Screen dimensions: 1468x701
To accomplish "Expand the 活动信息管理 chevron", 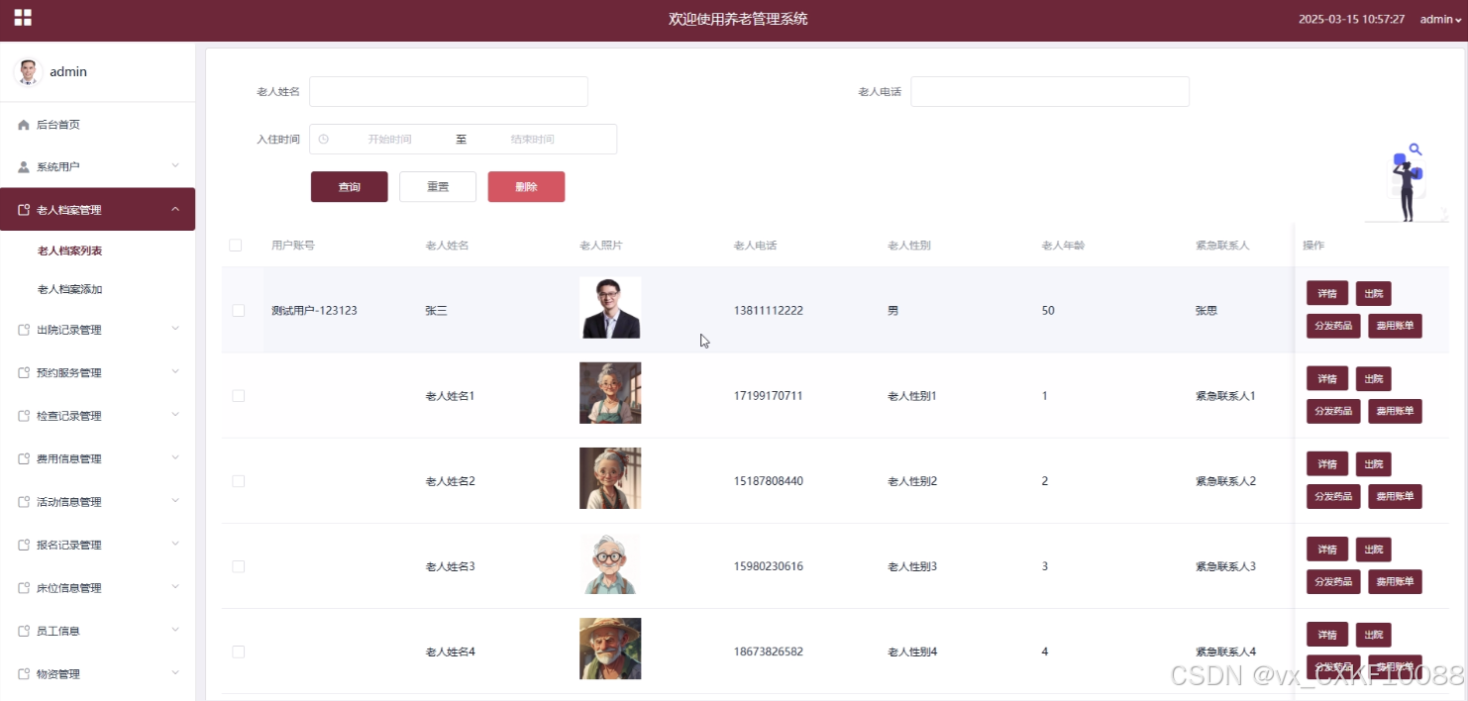I will tap(175, 501).
